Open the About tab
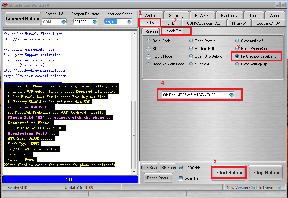The image size is (288, 198). coord(275,16)
